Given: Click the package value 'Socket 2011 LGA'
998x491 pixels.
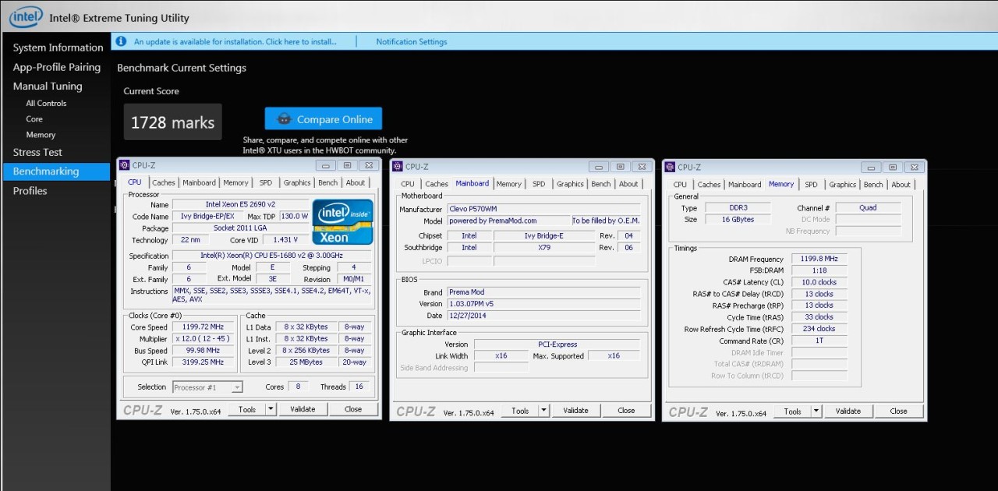Looking at the screenshot, I should click(x=240, y=228).
